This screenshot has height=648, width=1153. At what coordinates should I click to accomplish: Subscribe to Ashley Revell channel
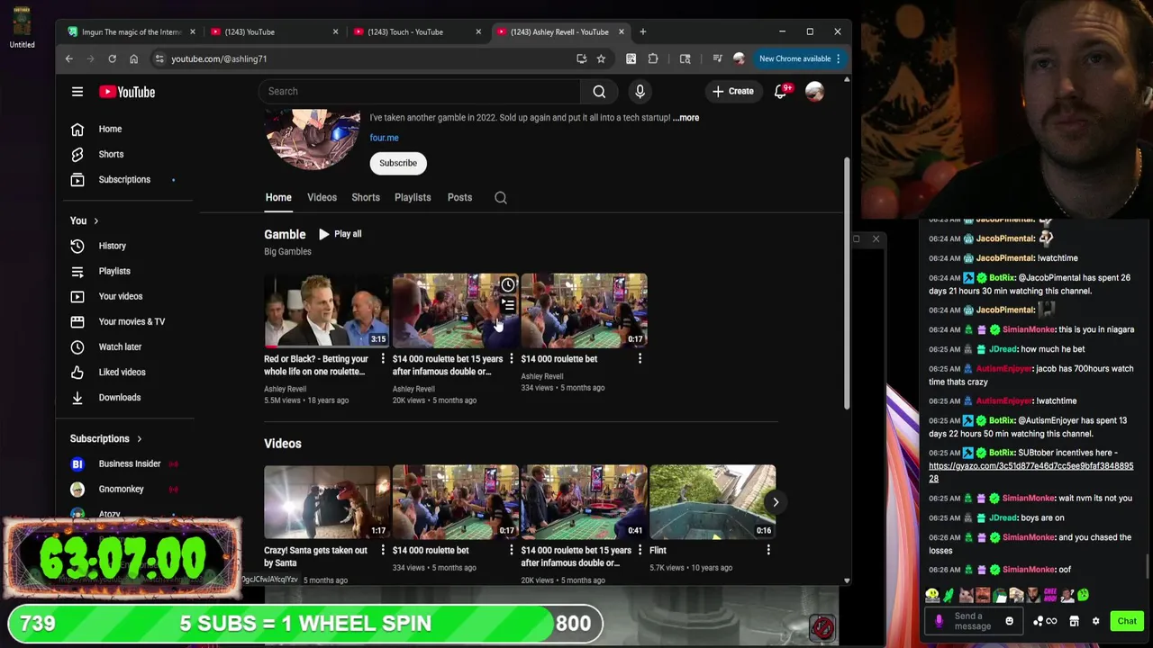click(398, 163)
